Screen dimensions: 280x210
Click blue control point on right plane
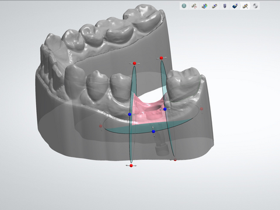pos(165,109)
